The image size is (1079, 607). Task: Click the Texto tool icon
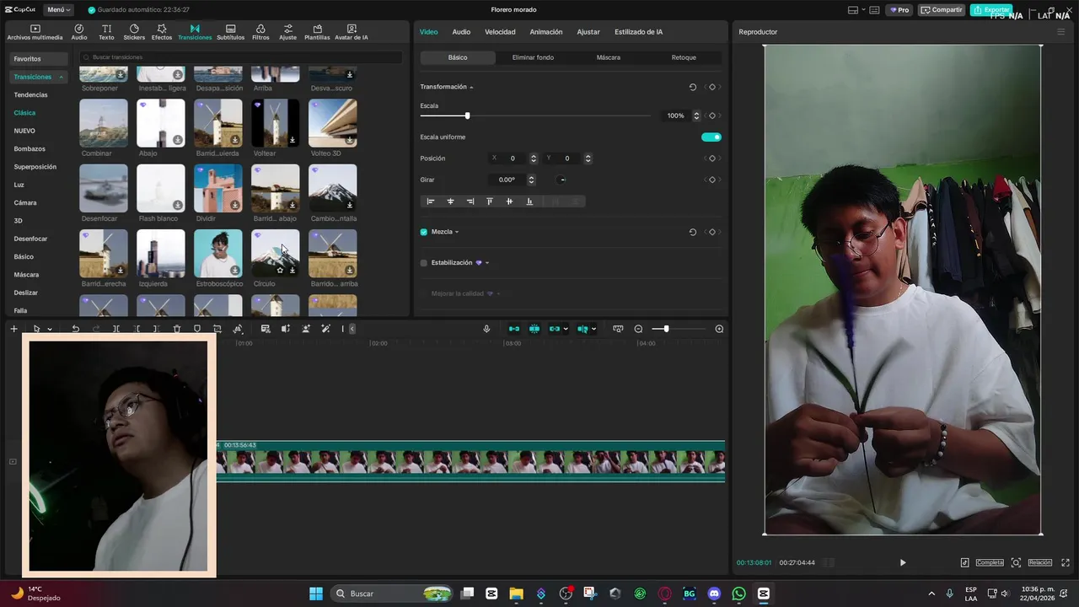(x=106, y=32)
